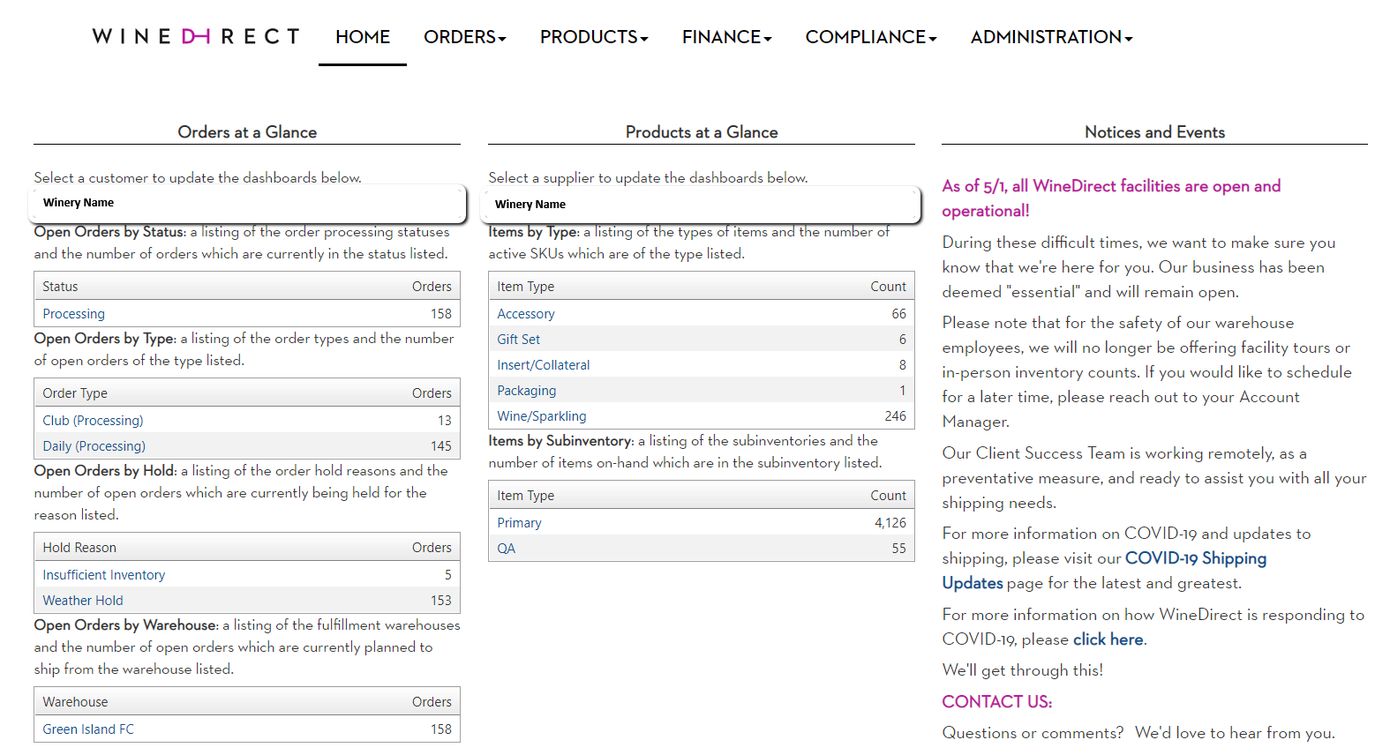Open the Weather Hold reason
This screenshot has height=755, width=1390.
(83, 601)
